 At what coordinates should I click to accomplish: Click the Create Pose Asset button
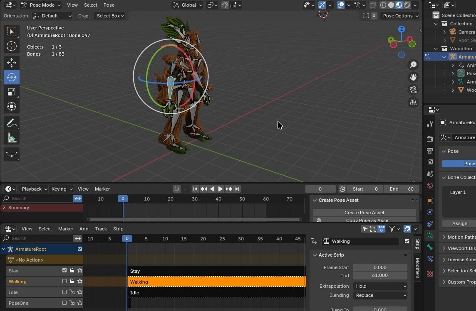coord(364,213)
